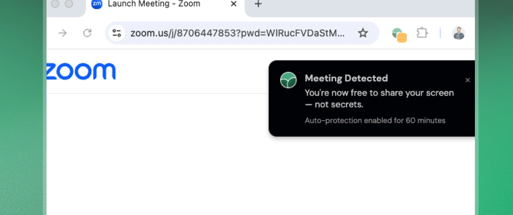Viewport: 513px width, 215px height.
Task: Reload the Zoom page
Action: [x=87, y=33]
